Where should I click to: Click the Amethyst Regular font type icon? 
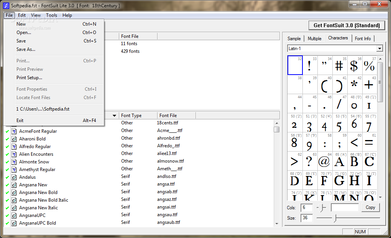(14, 170)
